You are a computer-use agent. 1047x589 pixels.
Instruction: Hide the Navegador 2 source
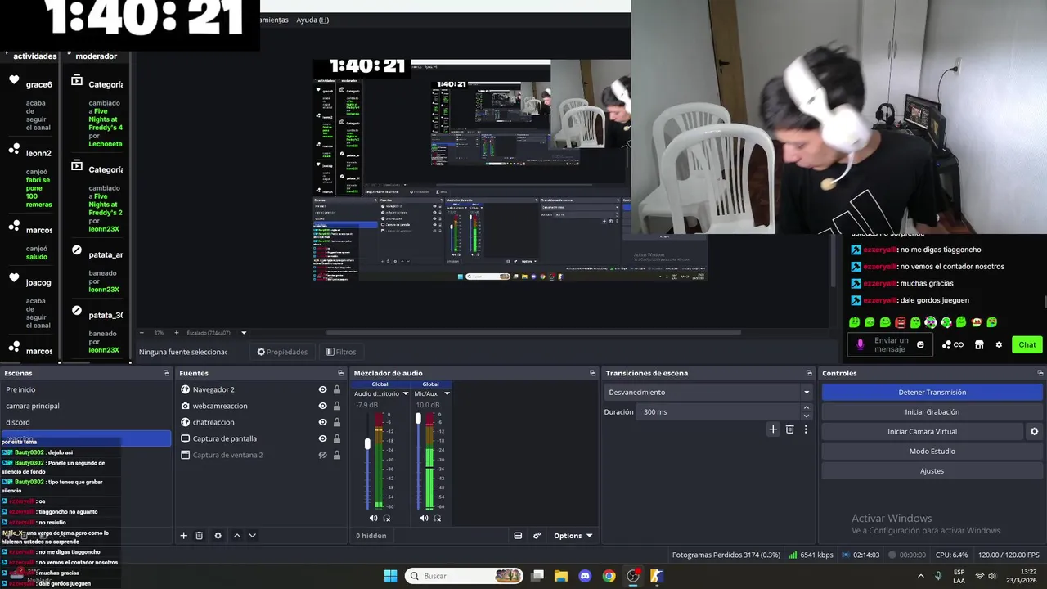coord(323,389)
